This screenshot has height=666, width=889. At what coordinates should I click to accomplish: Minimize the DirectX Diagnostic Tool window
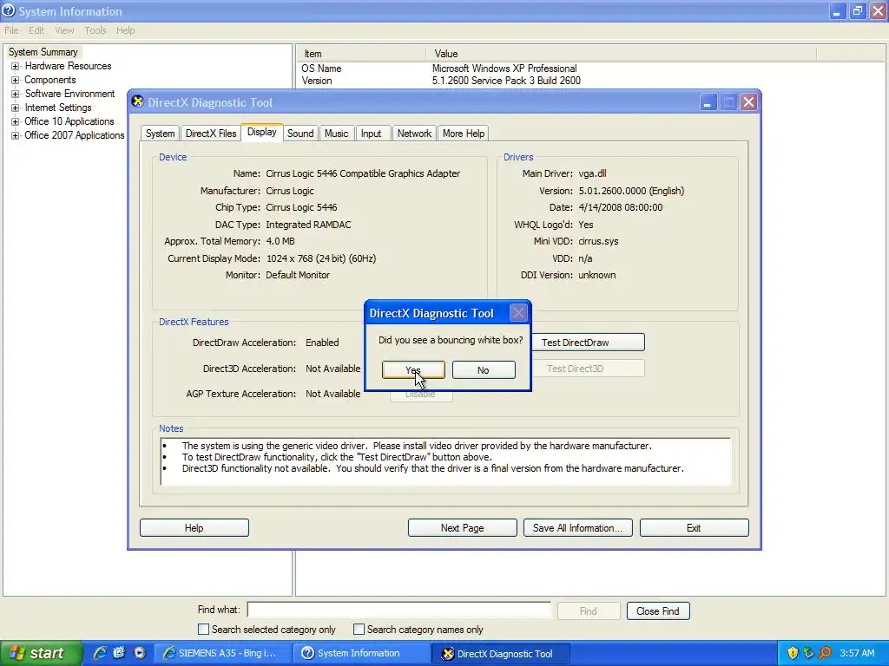[708, 102]
